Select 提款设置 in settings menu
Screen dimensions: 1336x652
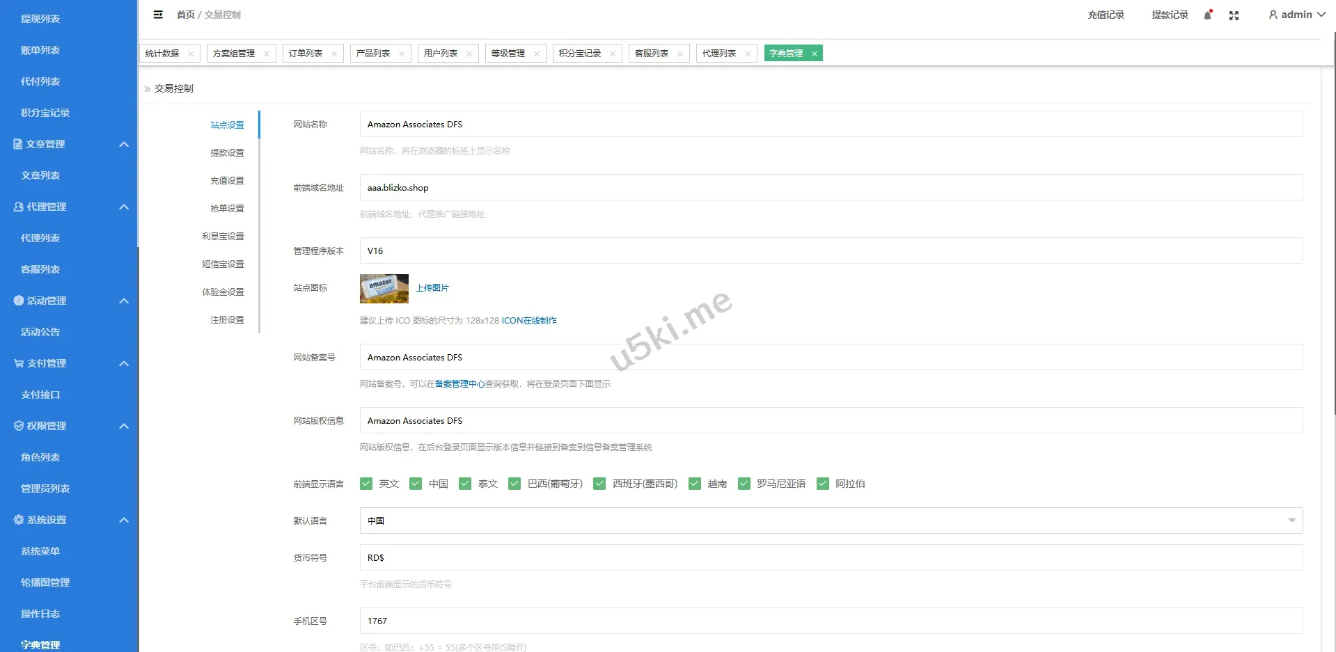(x=227, y=152)
